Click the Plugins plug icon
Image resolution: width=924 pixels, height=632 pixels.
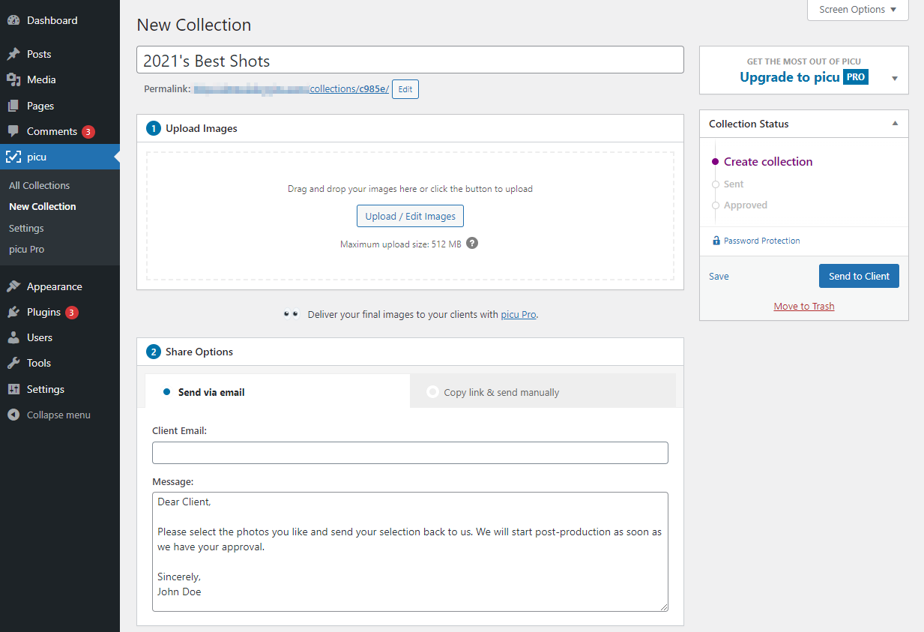(13, 313)
